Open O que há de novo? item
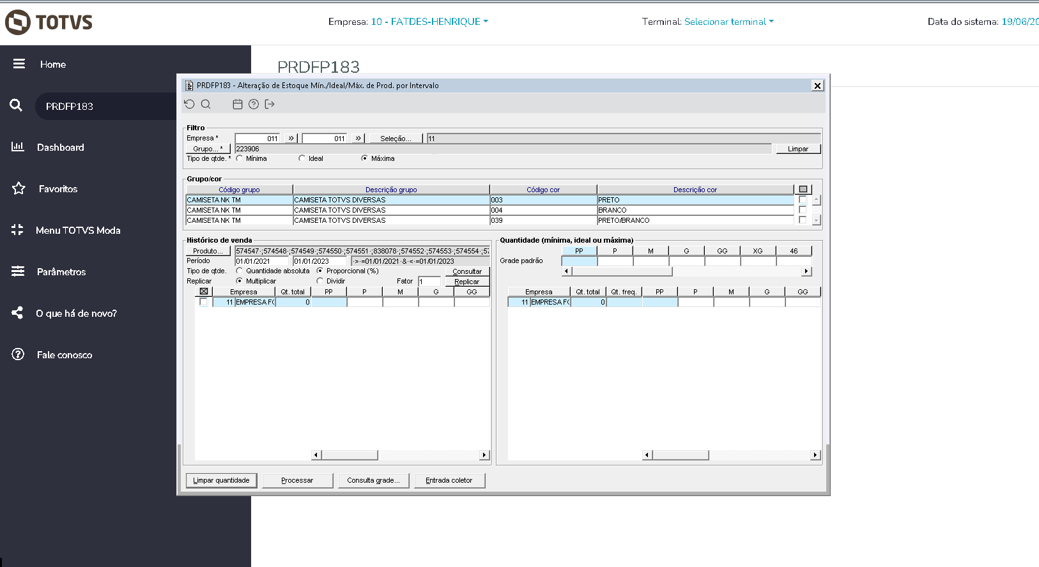Viewport: 1039px width, 567px height. [77, 313]
